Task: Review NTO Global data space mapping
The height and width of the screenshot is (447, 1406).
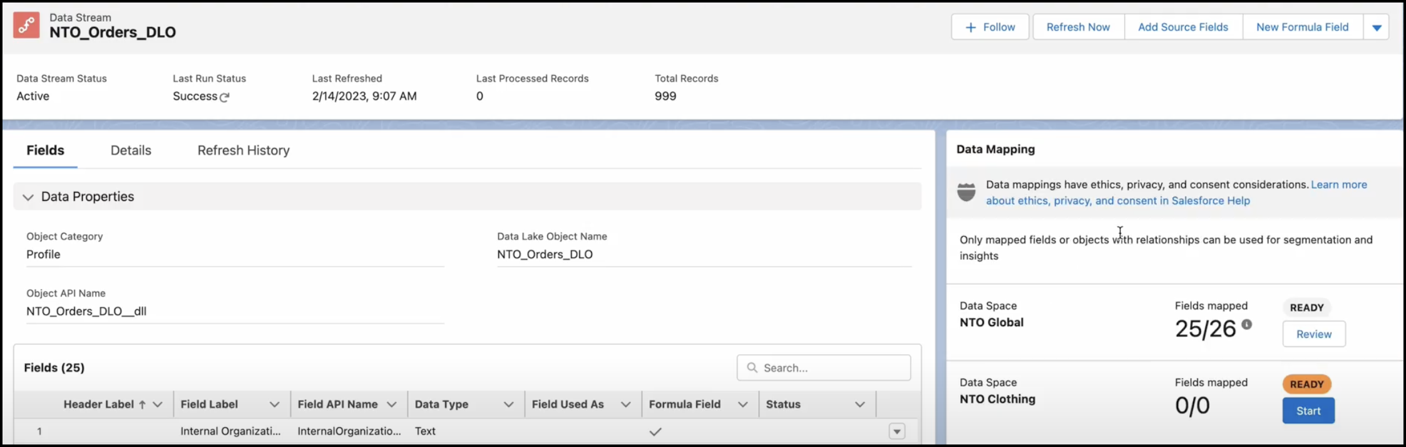Action: pyautogui.click(x=1314, y=334)
